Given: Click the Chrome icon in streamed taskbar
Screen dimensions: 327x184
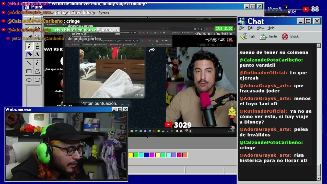Looking at the screenshot, I should 132,131.
